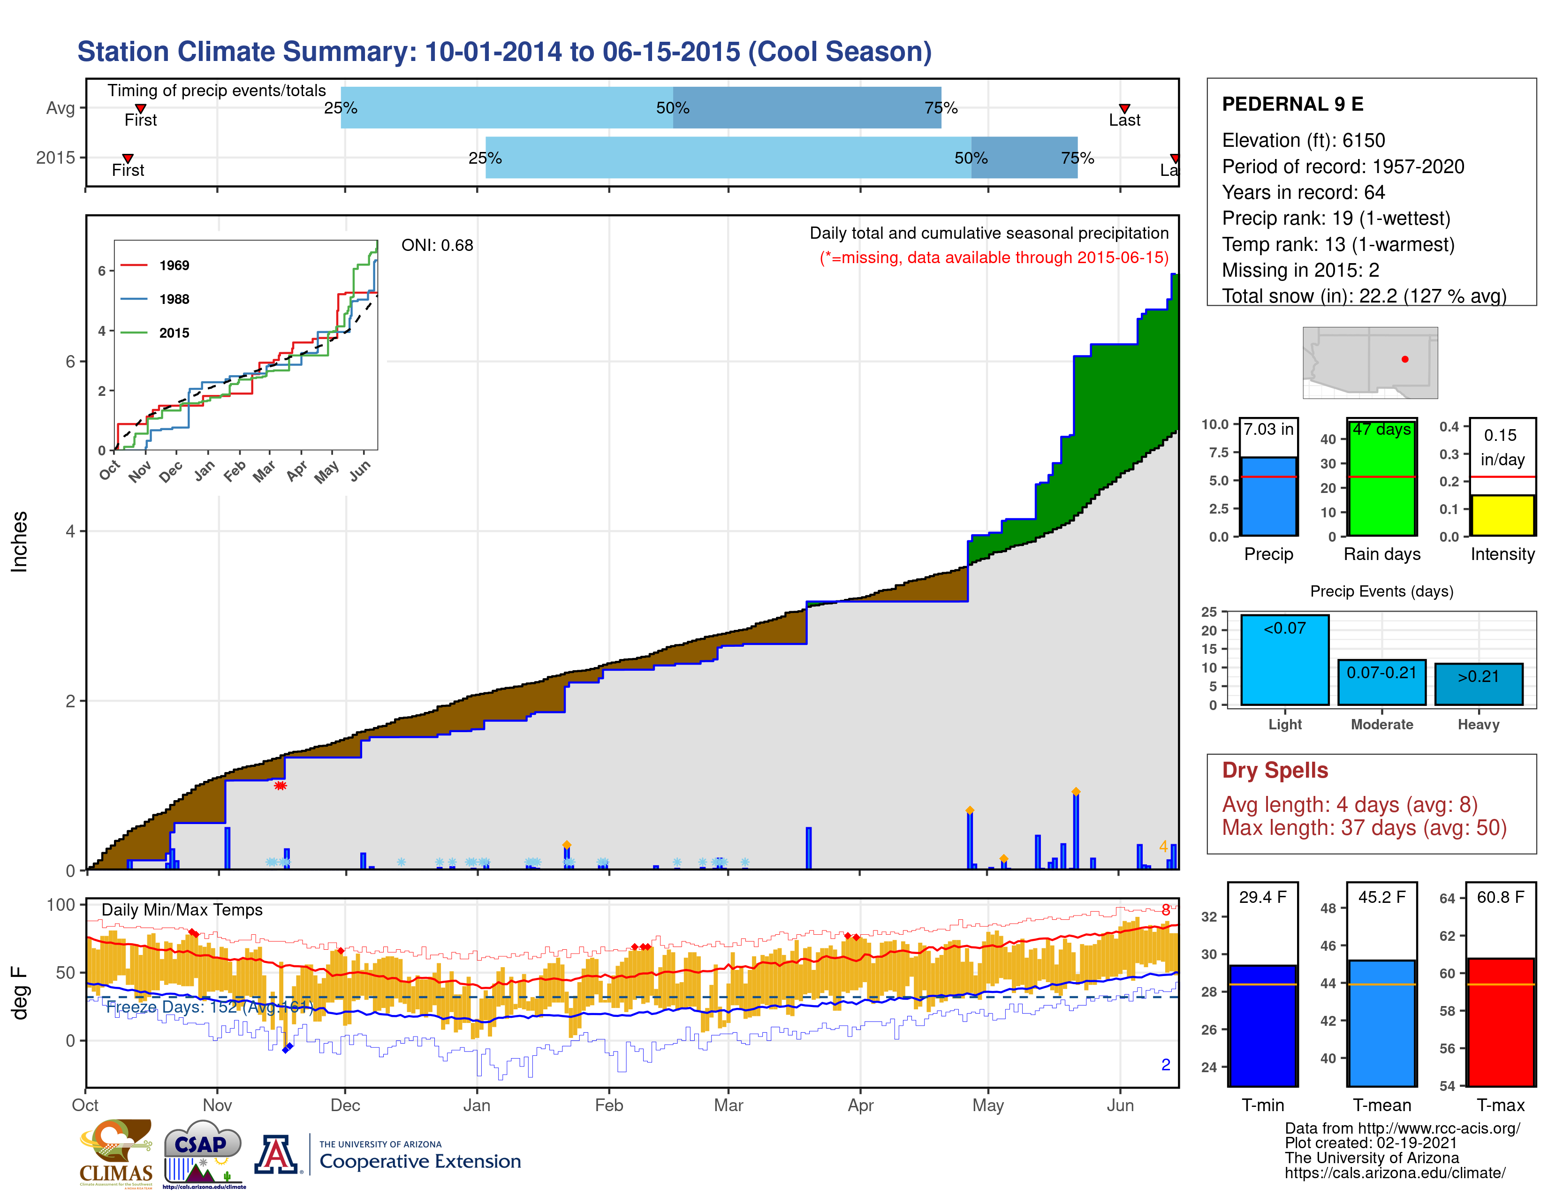
Task: Click the Jan label on the x-axis
Action: coord(477,1105)
